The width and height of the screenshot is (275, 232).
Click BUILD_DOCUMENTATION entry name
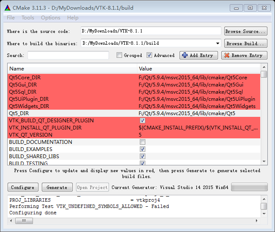tap(41, 142)
